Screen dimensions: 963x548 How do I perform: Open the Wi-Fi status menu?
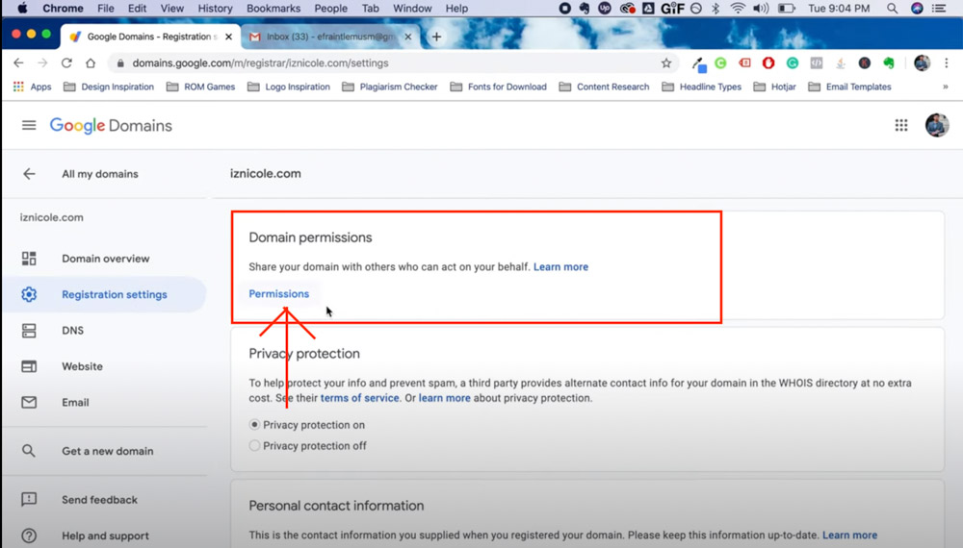(738, 9)
